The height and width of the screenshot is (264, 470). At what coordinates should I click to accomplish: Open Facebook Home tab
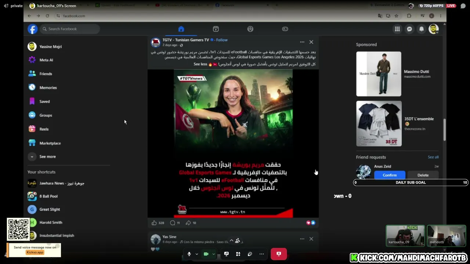point(181,29)
